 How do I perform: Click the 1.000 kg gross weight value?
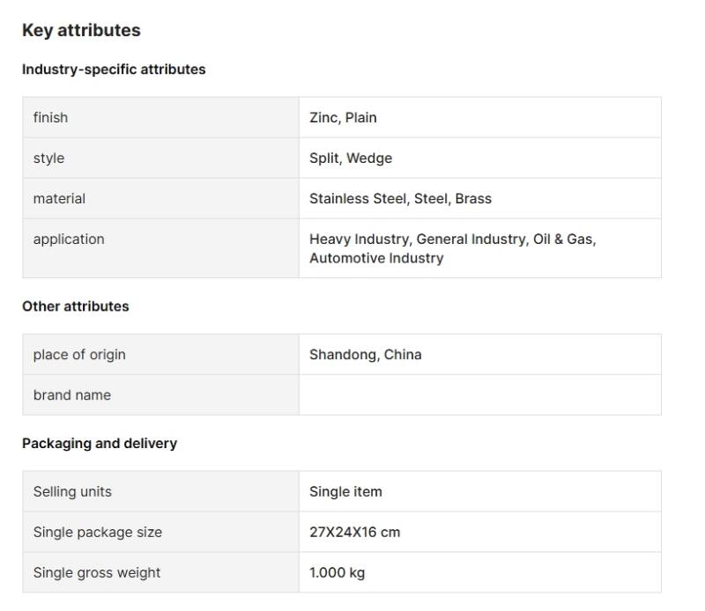pyautogui.click(x=337, y=573)
